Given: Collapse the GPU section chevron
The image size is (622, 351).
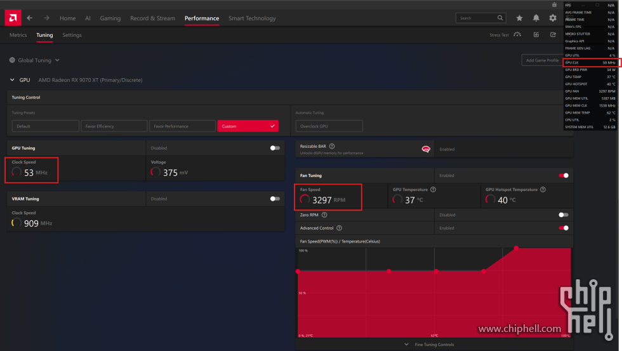Looking at the screenshot, I should [x=12, y=80].
